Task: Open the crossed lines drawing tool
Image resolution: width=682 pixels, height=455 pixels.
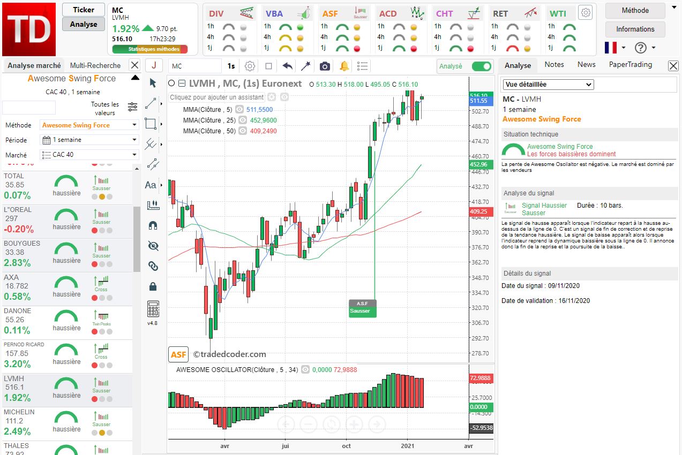Action: [152, 144]
